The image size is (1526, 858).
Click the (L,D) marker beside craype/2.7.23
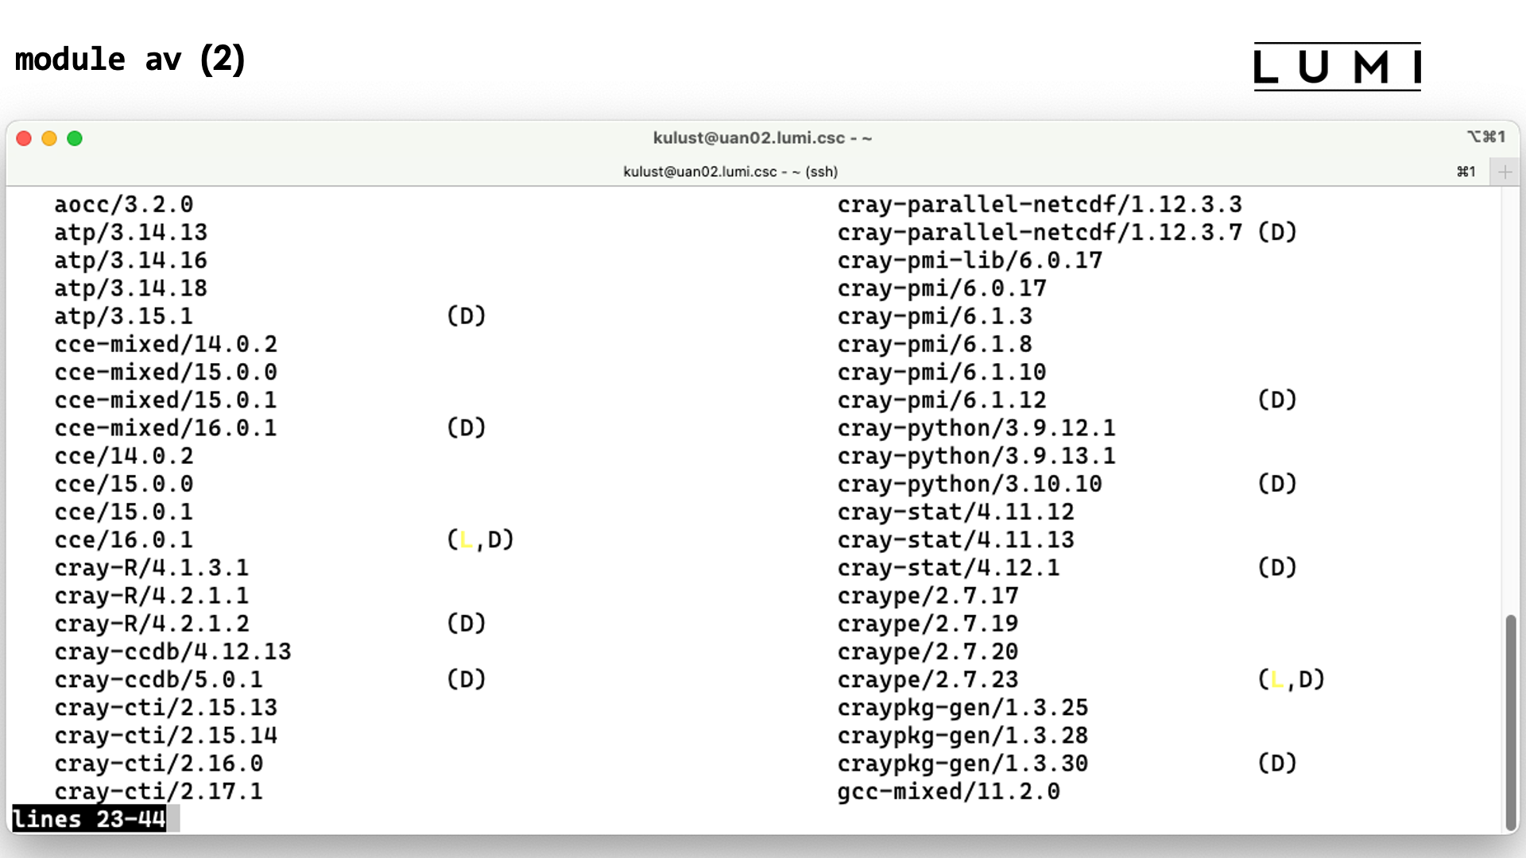1292,680
